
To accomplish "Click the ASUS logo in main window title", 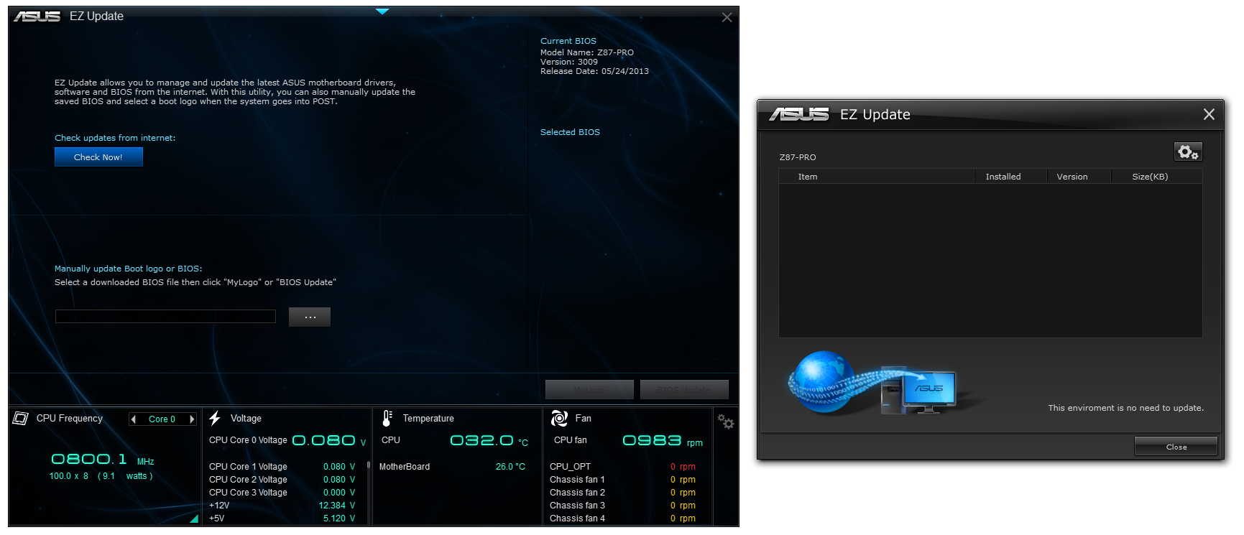I will pyautogui.click(x=37, y=16).
